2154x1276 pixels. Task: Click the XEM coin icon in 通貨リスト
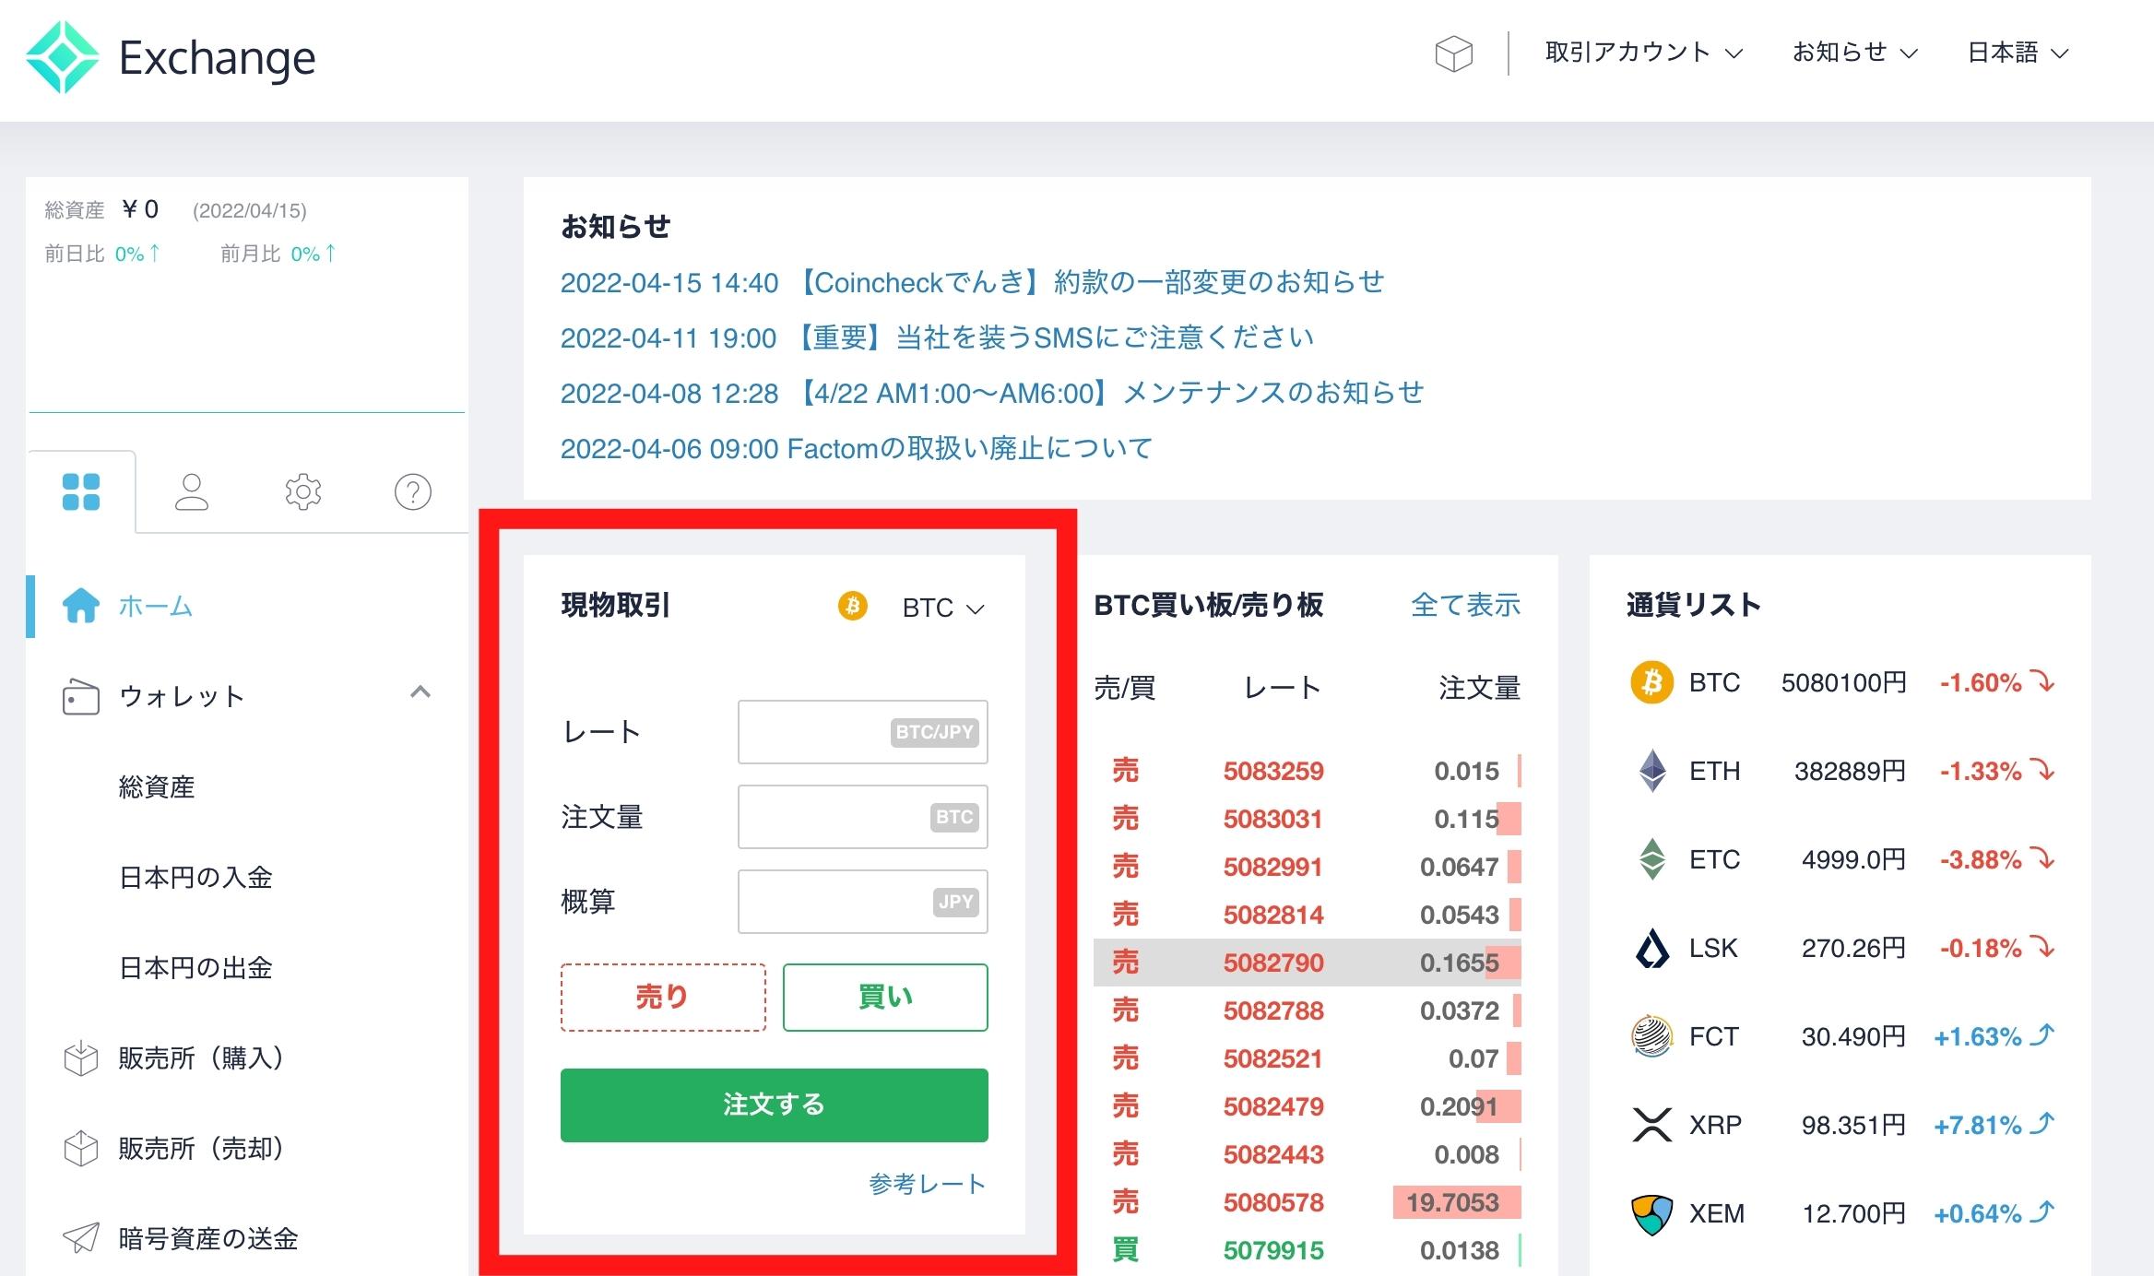tap(1651, 1213)
